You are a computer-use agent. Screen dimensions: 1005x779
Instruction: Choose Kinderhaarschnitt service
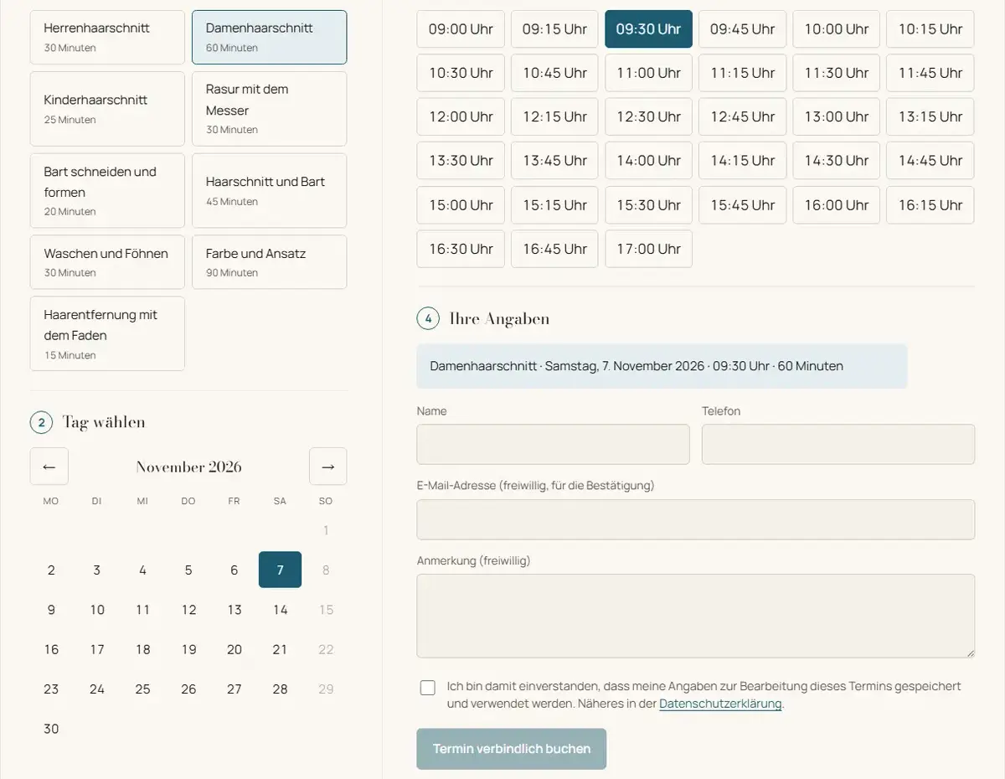(107, 109)
